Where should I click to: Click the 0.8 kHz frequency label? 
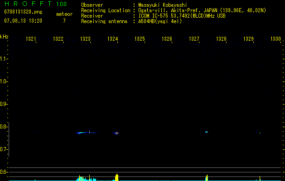pos(4,127)
